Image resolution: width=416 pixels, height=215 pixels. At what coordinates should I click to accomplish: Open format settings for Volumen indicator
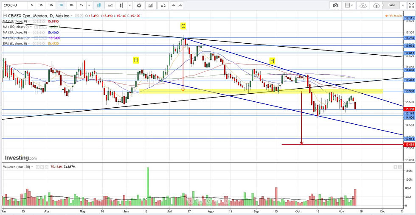(x=42, y=167)
